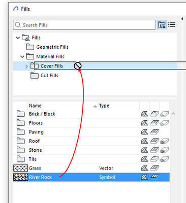
Task: Click the River Rock pattern thumbnail
Action: (x=20, y=177)
